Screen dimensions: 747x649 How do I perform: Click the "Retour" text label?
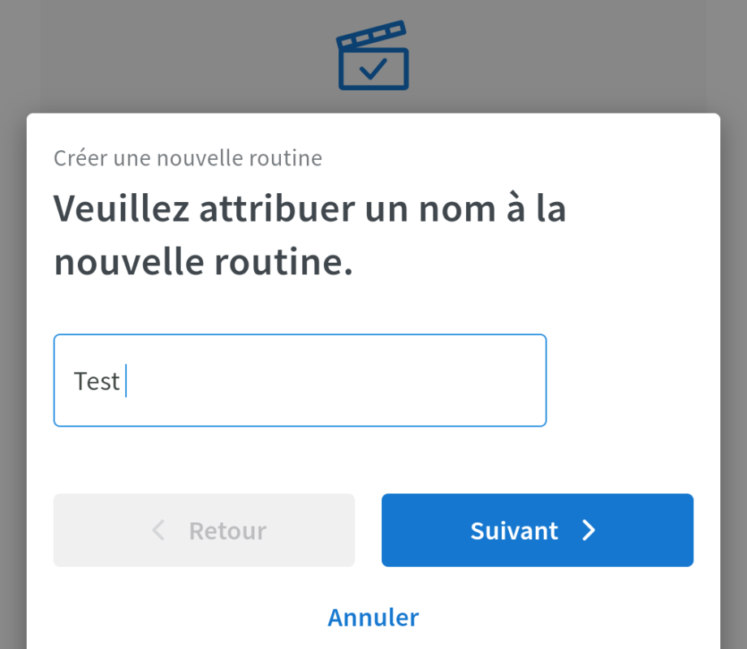pos(227,531)
